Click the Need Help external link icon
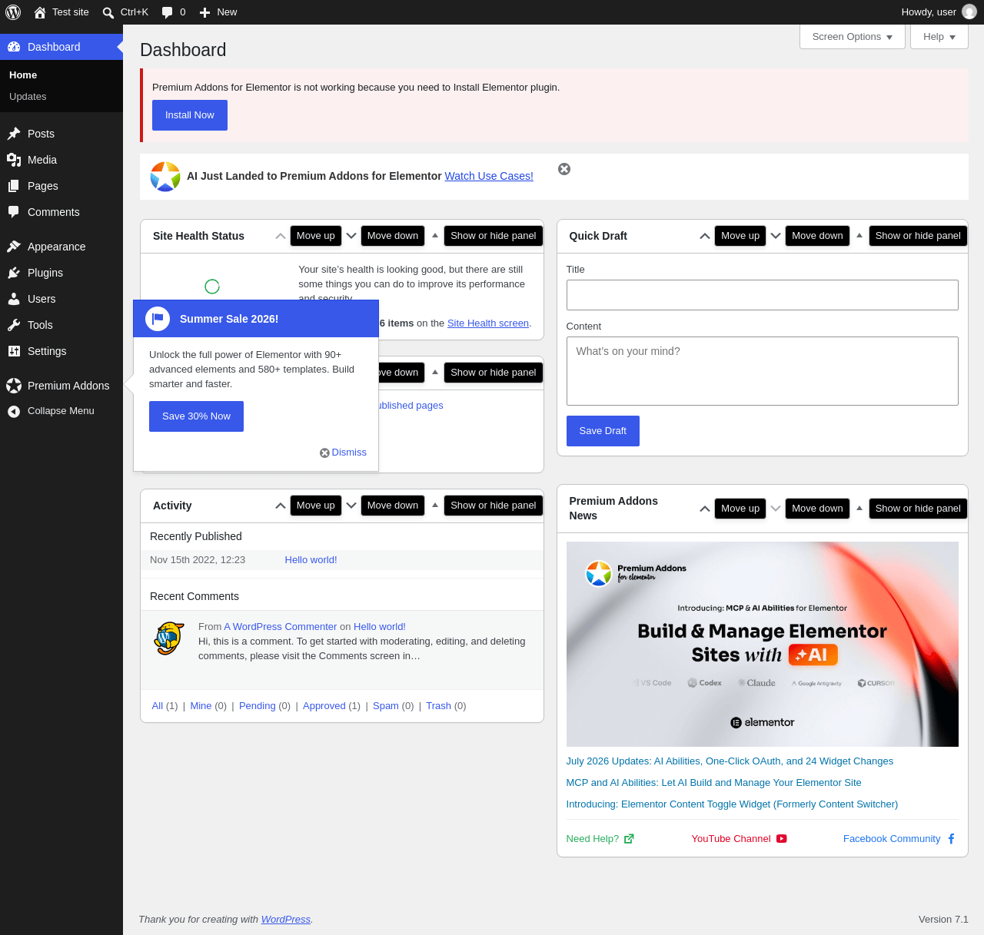 [x=629, y=839]
